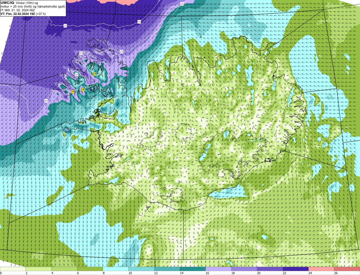The height and width of the screenshot is (275, 360).
Task: Click the 16–18 m/s lavender legend swatch
Action: click(x=219, y=269)
